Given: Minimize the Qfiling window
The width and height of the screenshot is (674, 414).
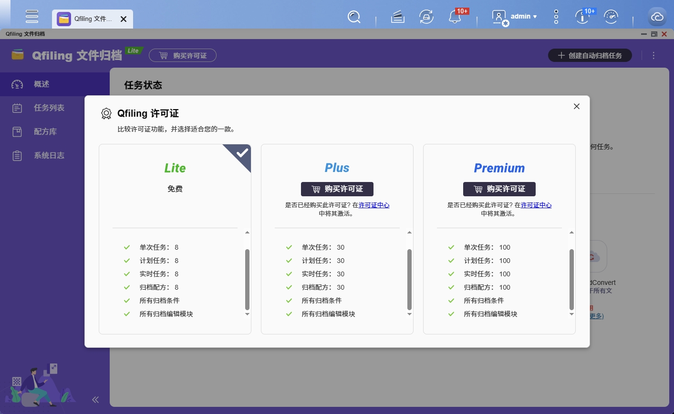Looking at the screenshot, I should click(644, 34).
